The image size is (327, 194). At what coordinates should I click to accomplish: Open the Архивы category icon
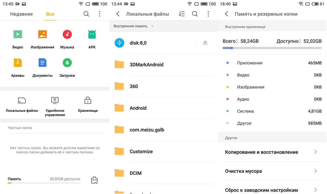point(18,63)
